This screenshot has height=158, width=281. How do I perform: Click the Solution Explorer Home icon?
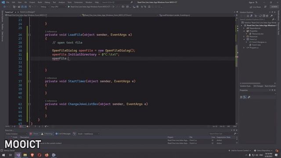coord(248,16)
